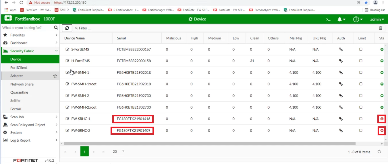The height and width of the screenshot is (164, 388).
Task: Click the edit icon for FW-SMH-1:root
Action: click(67, 84)
